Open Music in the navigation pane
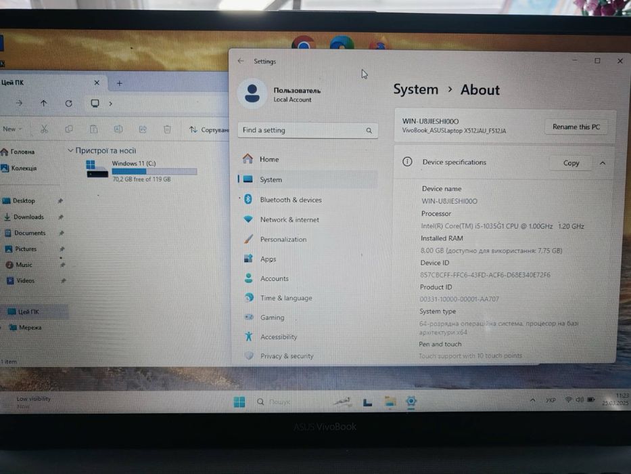631x474 pixels. [x=19, y=265]
